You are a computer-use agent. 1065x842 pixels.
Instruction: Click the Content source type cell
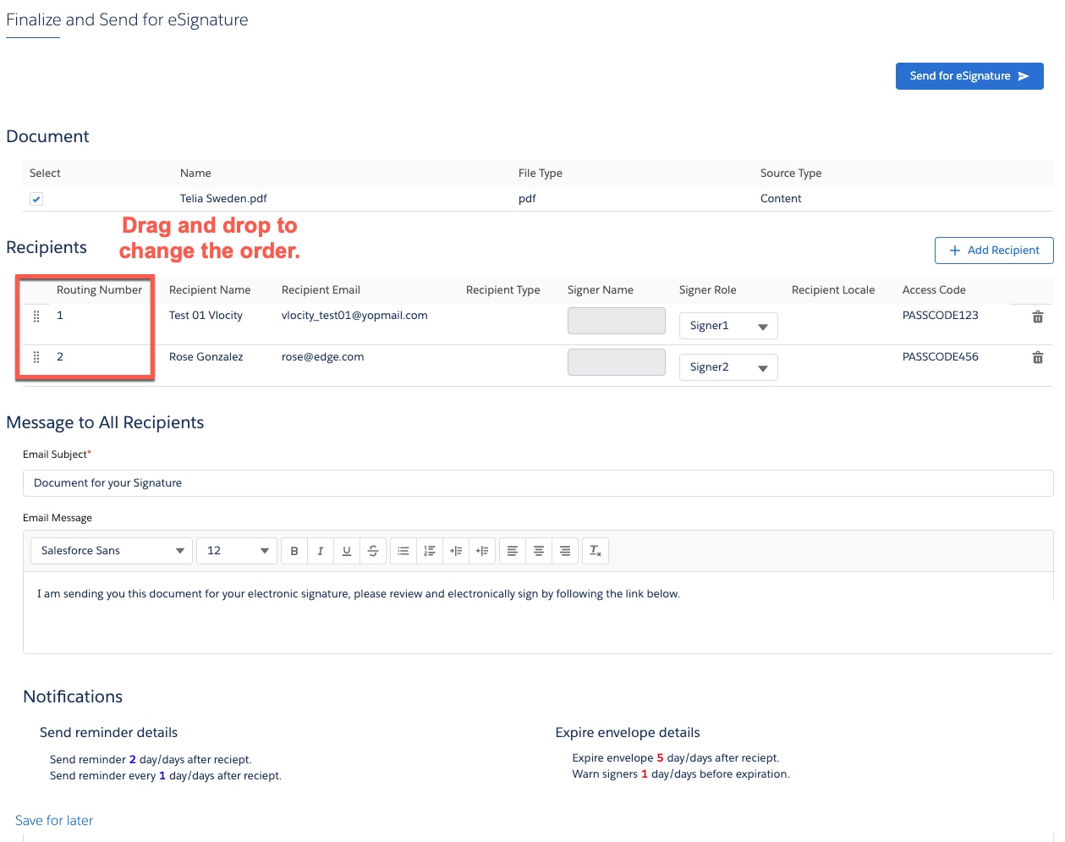[x=781, y=199]
